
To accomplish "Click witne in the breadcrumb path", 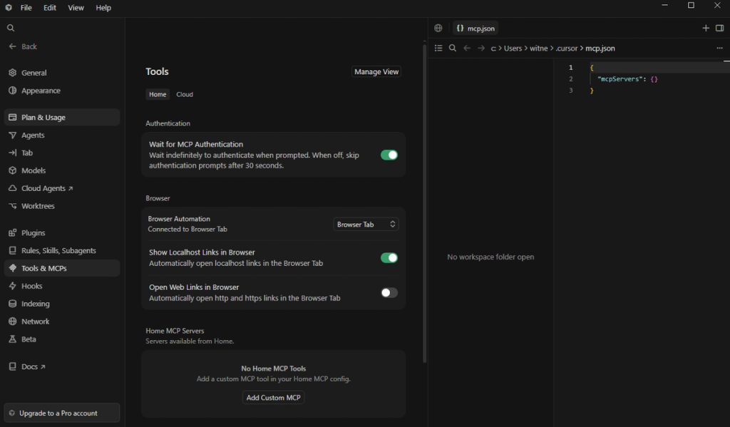I will click(539, 48).
